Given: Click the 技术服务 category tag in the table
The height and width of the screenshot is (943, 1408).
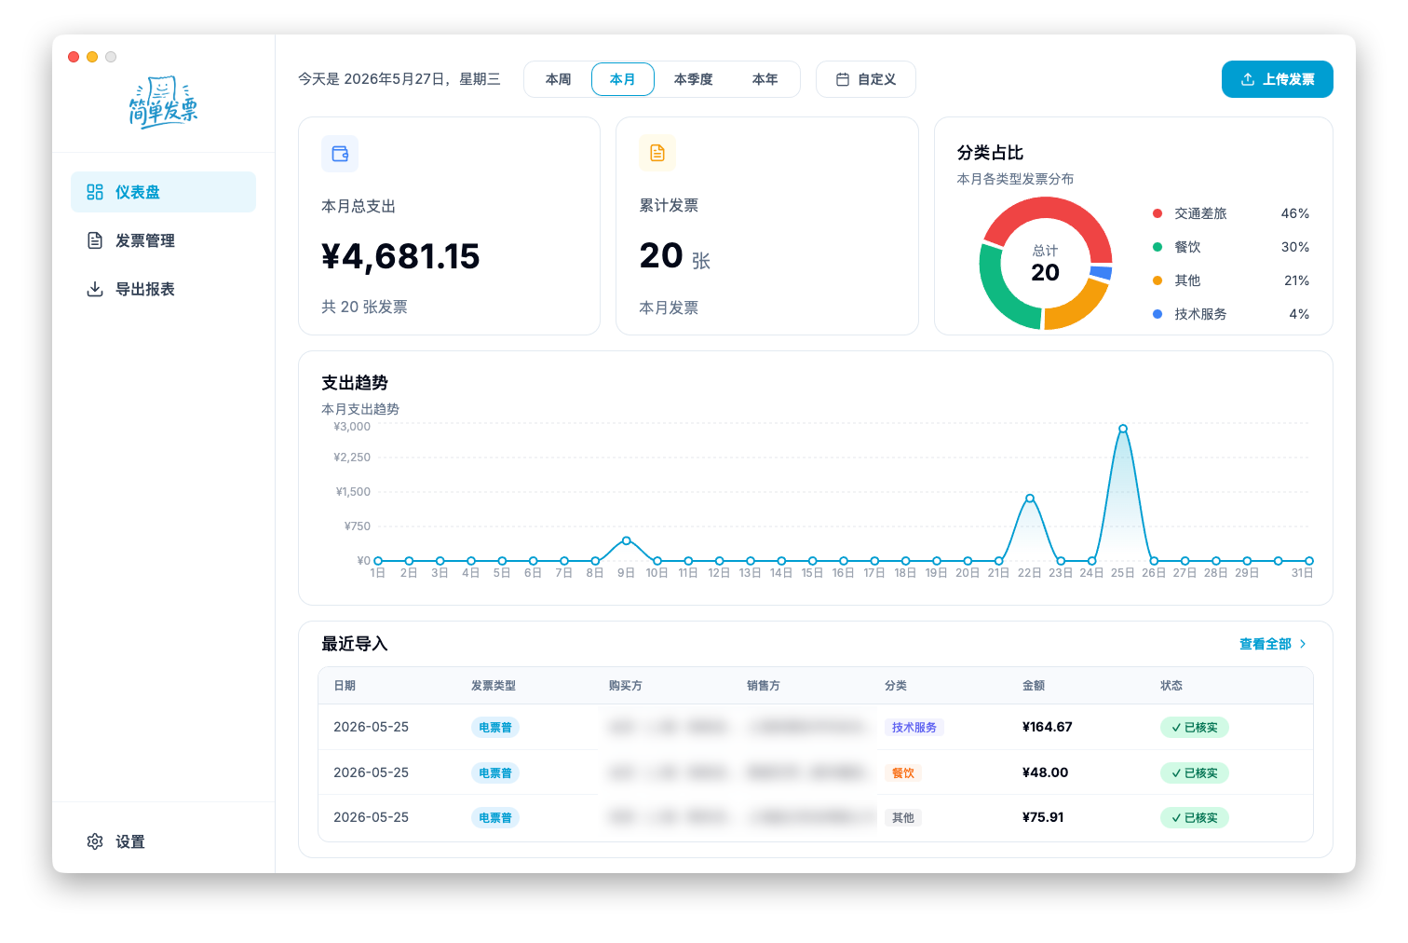Looking at the screenshot, I should click(x=914, y=728).
